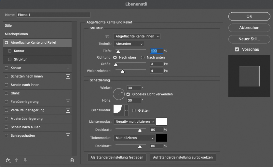Enable the Glätten checkbox
This screenshot has width=273, height=167.
click(134, 110)
